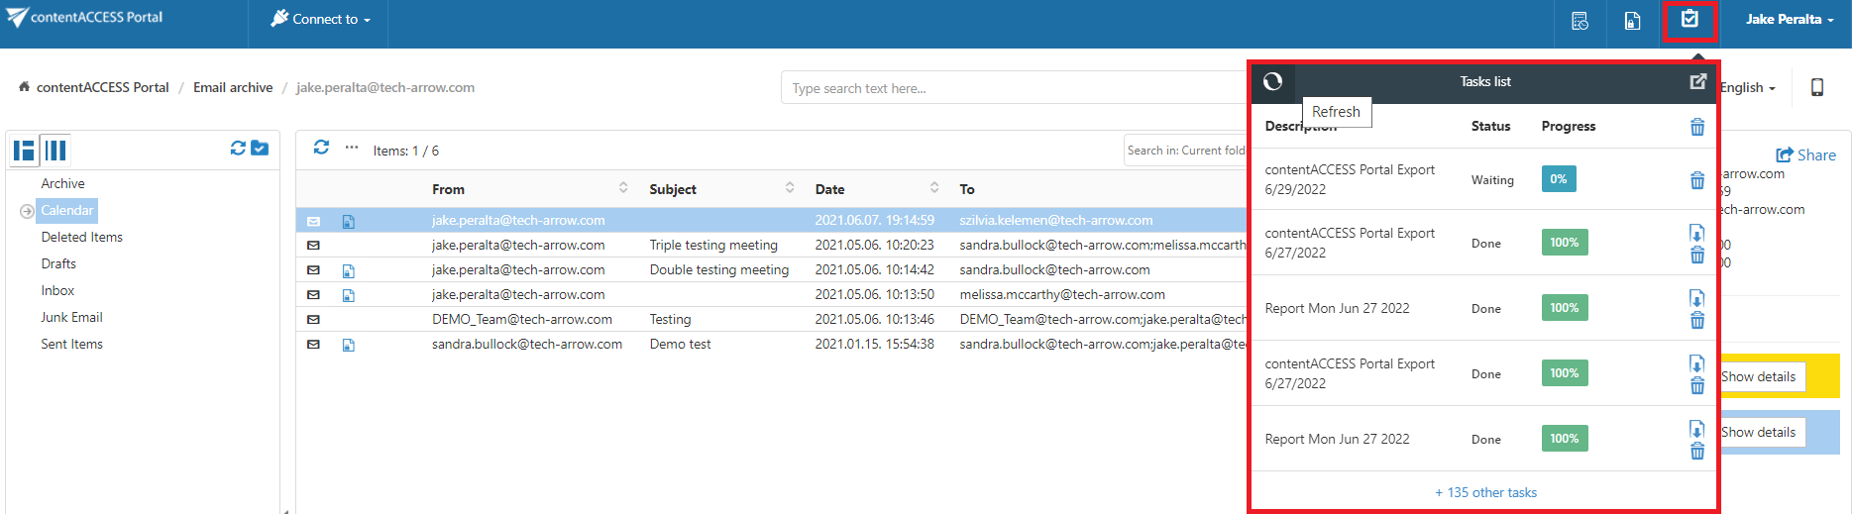The width and height of the screenshot is (1852, 514).
Task: Switch to the three-column layout view
Action: tap(56, 150)
